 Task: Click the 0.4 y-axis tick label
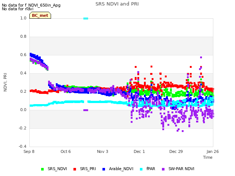pos(23,73)
